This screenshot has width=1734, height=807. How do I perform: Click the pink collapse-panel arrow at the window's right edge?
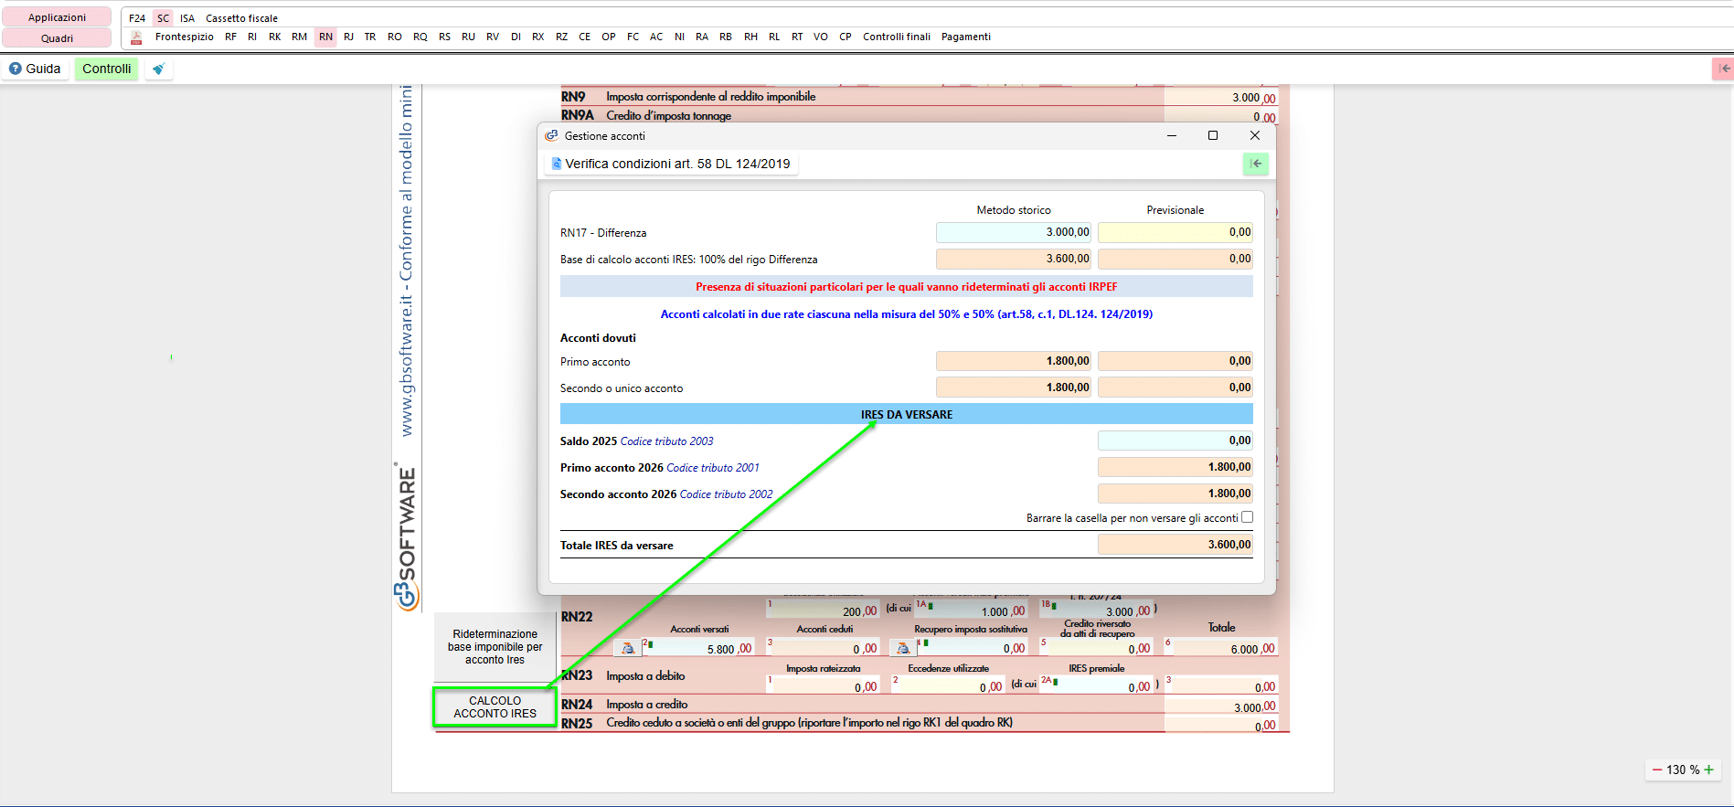1724,69
